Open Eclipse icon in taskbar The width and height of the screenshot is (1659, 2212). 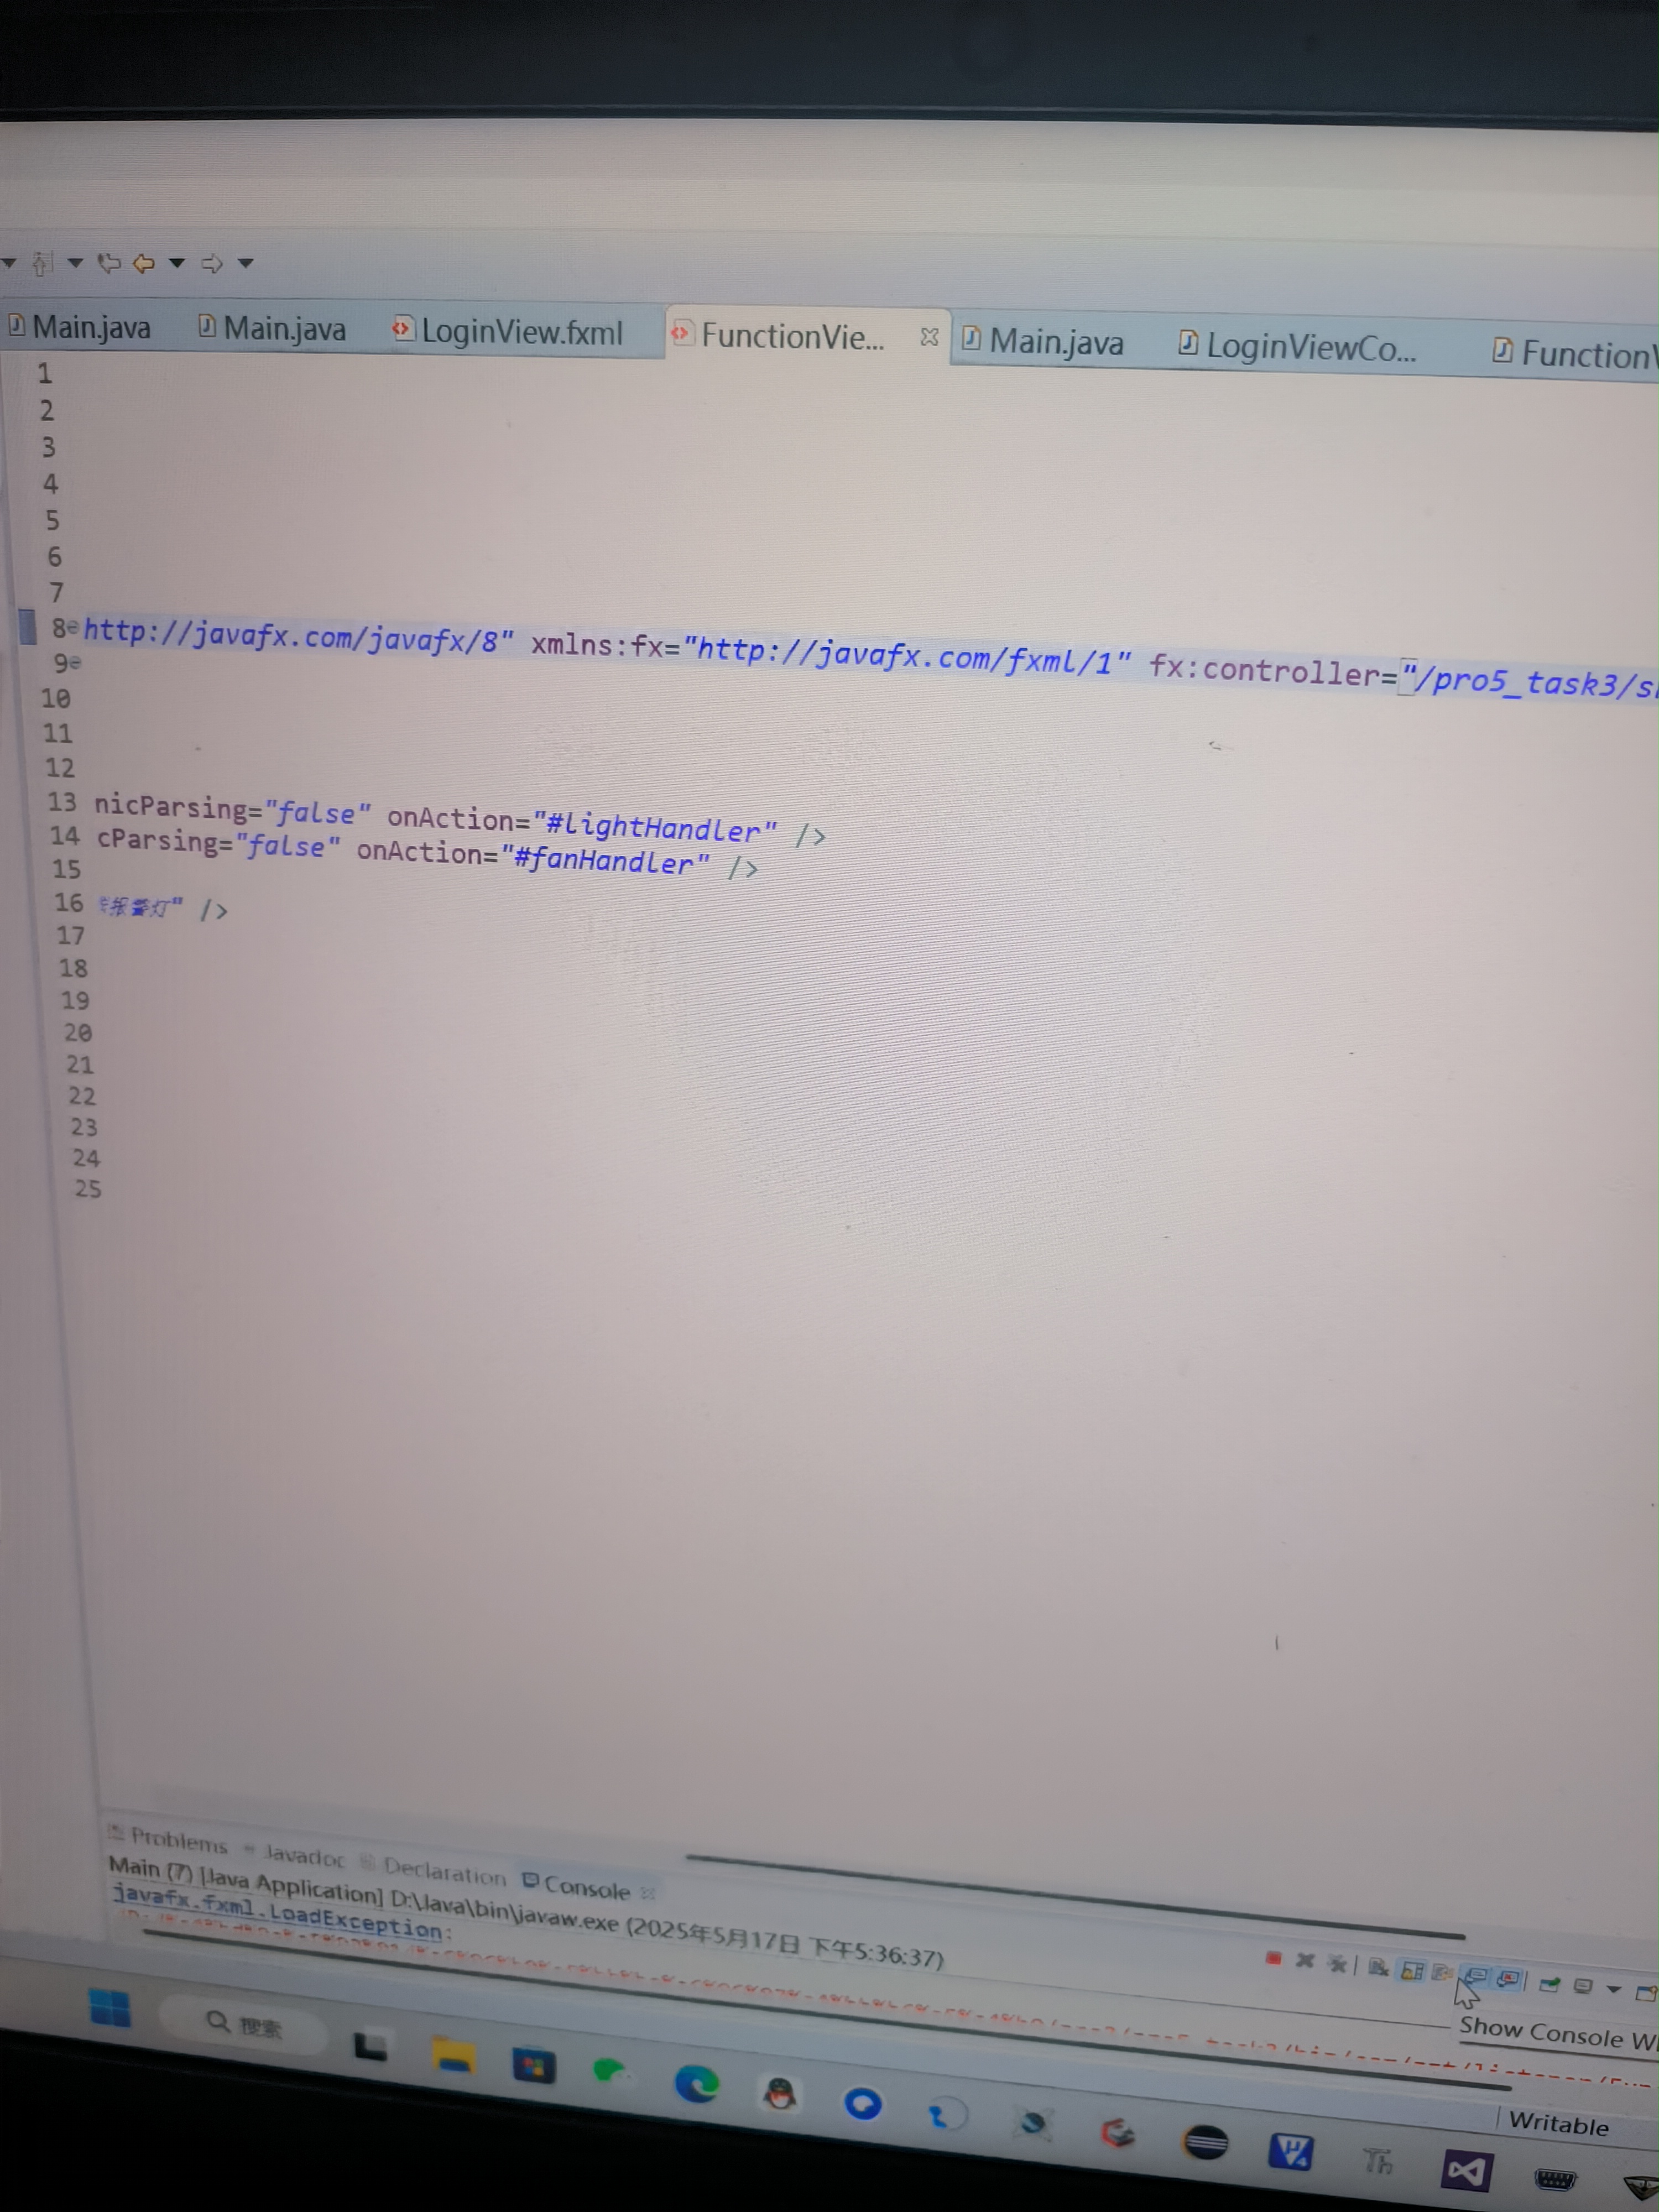tap(1205, 2141)
